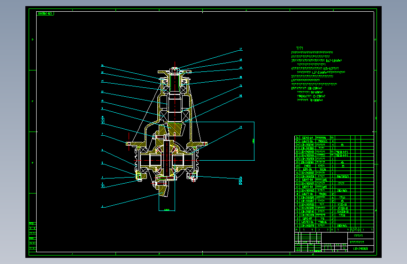
Task: Select the label box at top-left frame corner
Action: pyautogui.click(x=45, y=14)
